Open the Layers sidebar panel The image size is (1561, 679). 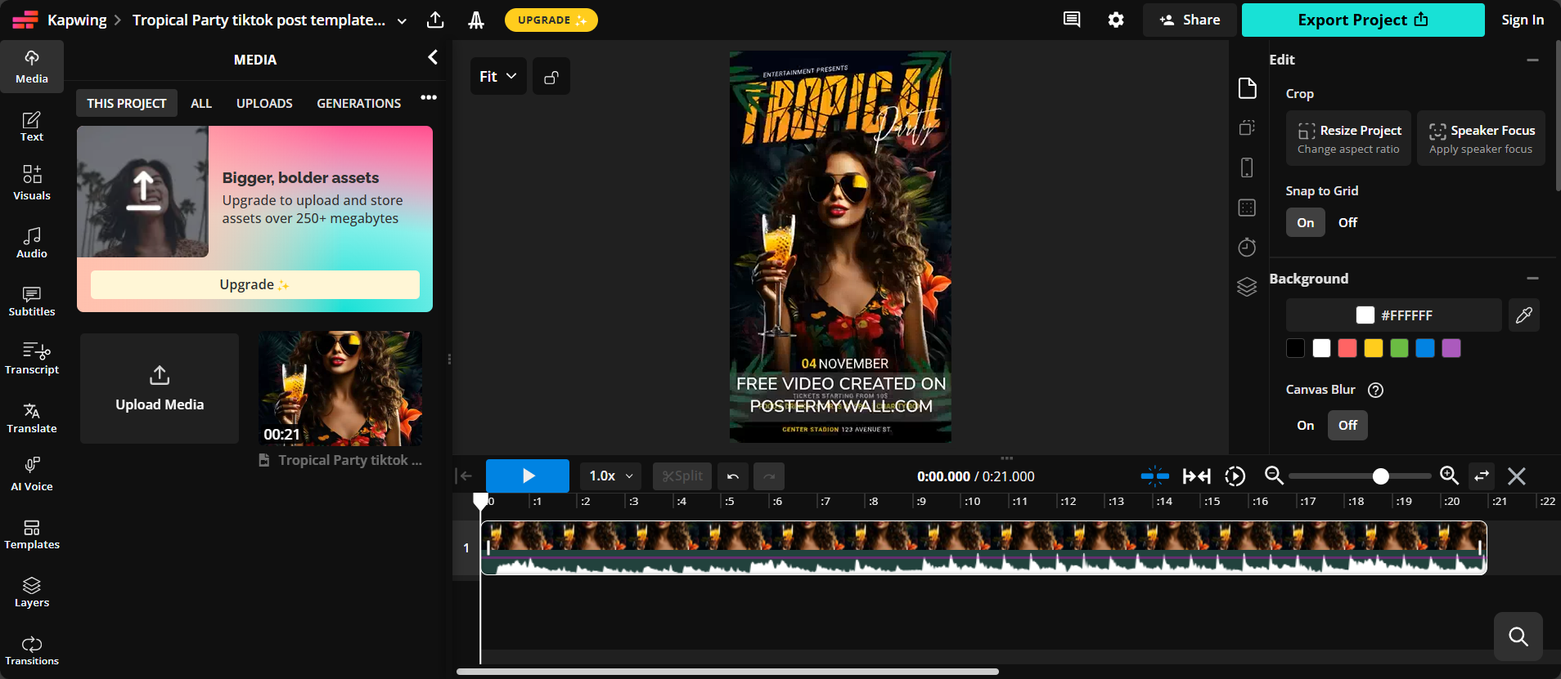pos(32,592)
